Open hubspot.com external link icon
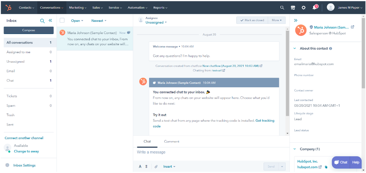 [320, 167]
